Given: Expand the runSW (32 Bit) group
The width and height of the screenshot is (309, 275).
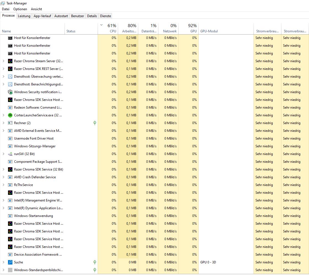Looking at the screenshot, I should coord(3,154).
